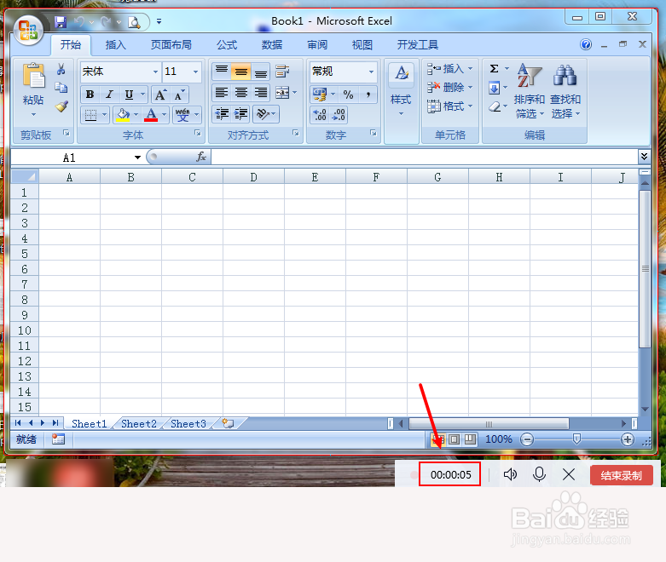Open 排序和筛选 sort and filter menu
The width and height of the screenshot is (666, 562).
pos(530,92)
